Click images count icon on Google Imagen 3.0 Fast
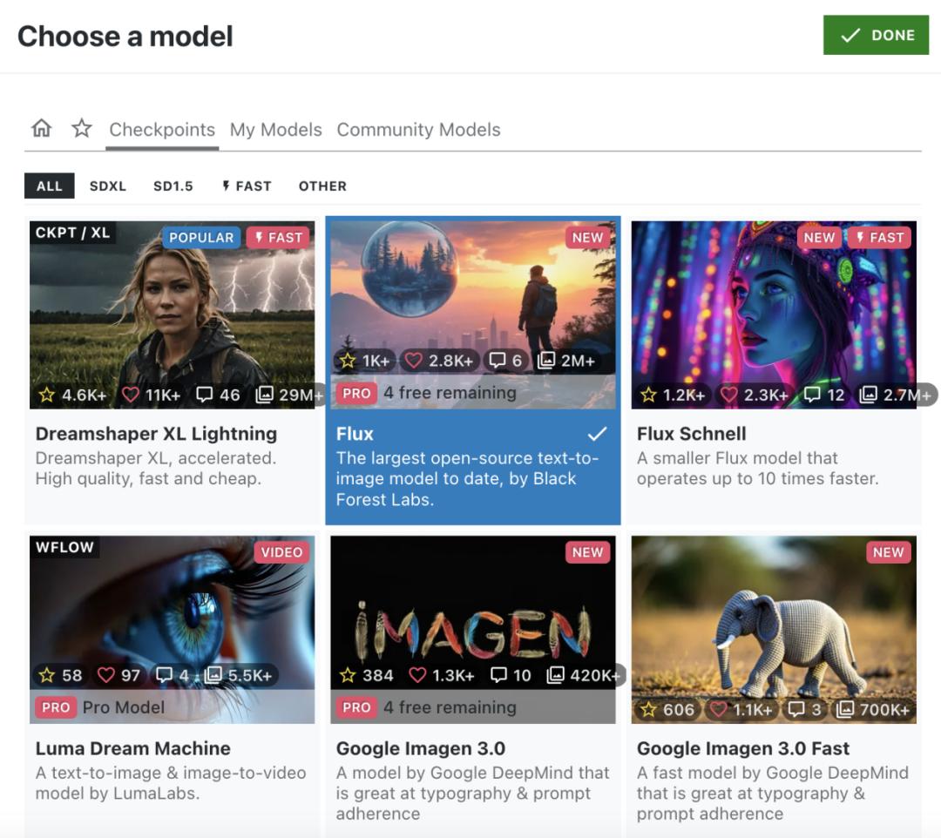Image resolution: width=941 pixels, height=838 pixels. click(x=844, y=709)
